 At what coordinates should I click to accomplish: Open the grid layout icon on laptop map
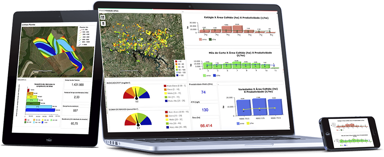(103, 17)
